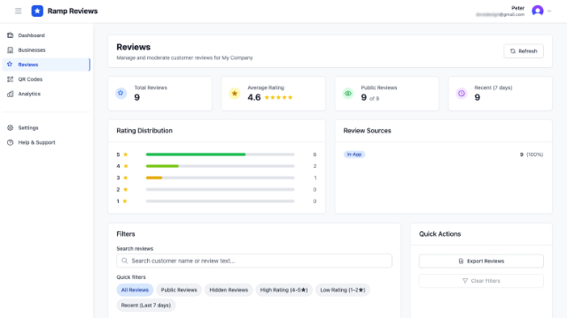
Task: Click the Help & Support question icon
Action: (10, 142)
